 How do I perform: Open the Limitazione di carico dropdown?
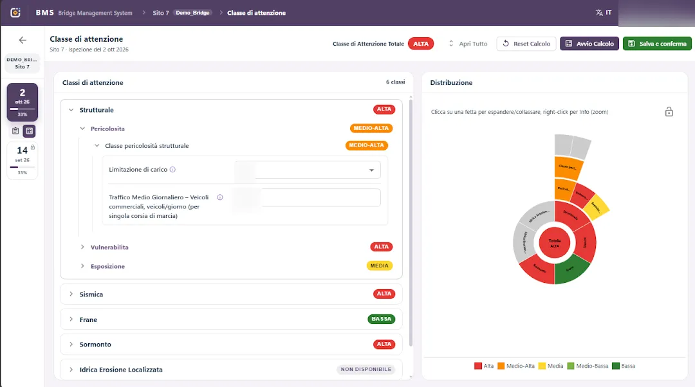(308, 170)
